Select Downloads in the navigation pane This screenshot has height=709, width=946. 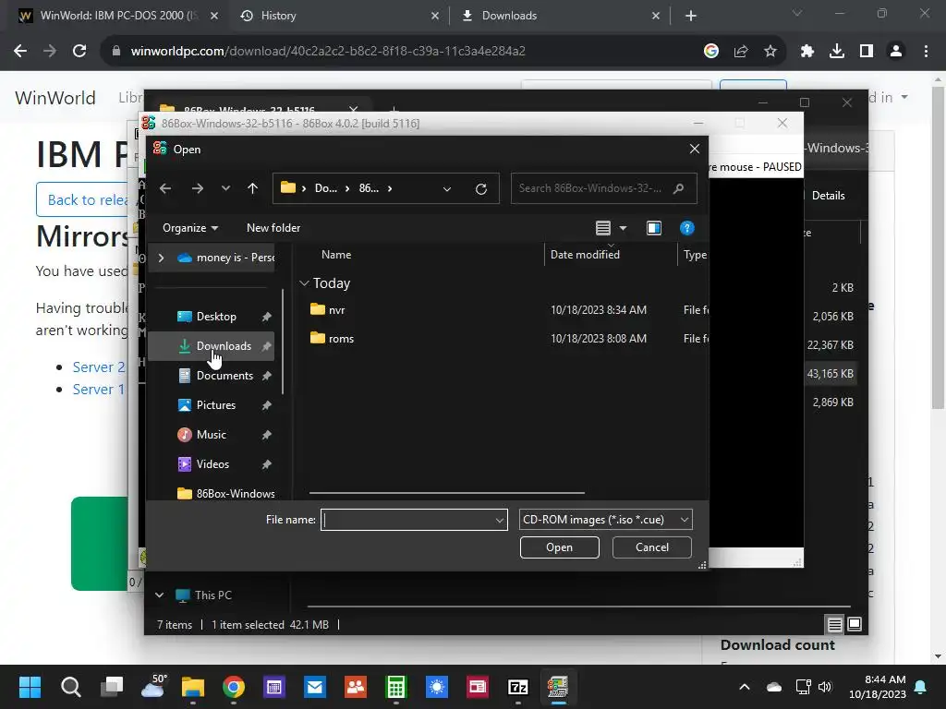point(212,346)
